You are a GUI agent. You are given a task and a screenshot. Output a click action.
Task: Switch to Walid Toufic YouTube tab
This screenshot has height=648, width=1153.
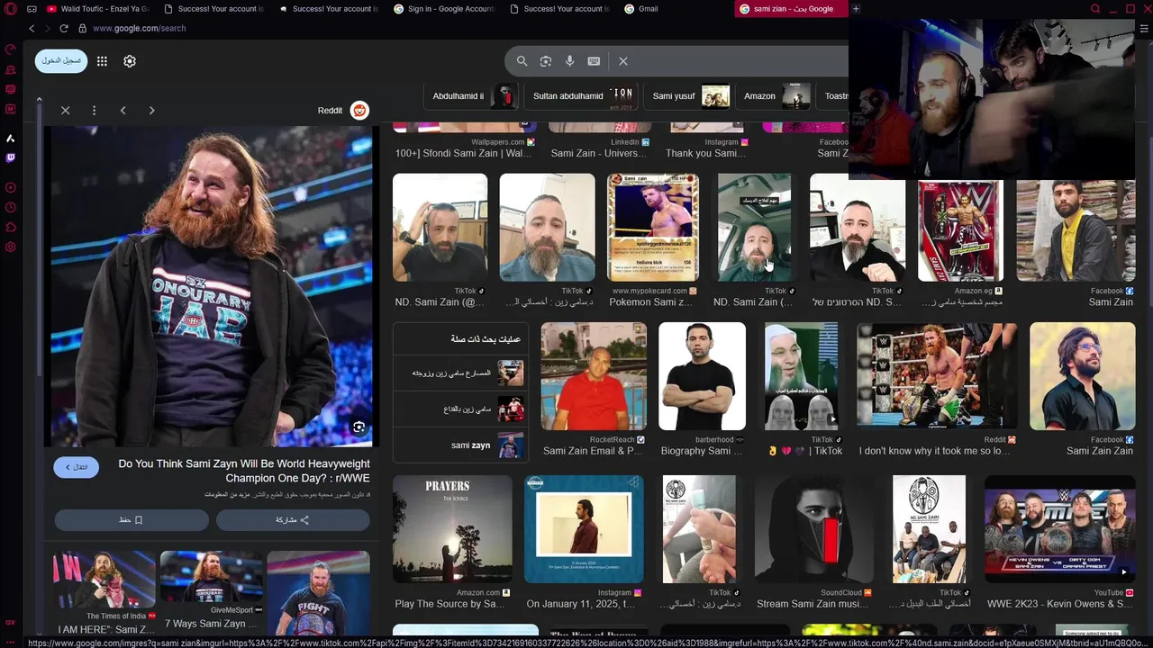[x=97, y=9]
